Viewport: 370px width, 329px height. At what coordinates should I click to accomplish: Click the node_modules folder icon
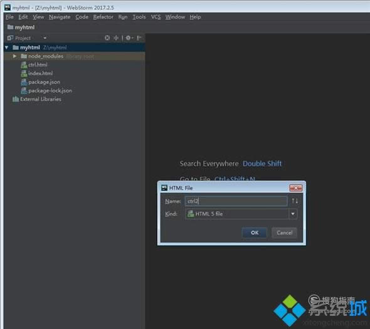[24, 56]
